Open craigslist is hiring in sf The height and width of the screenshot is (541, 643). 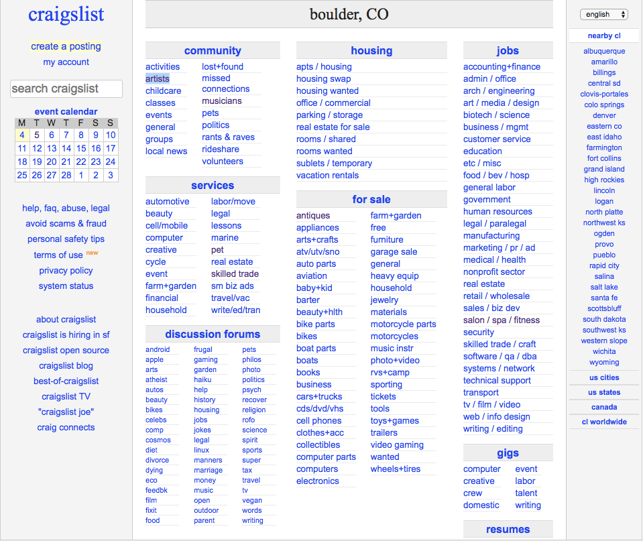[x=66, y=335]
